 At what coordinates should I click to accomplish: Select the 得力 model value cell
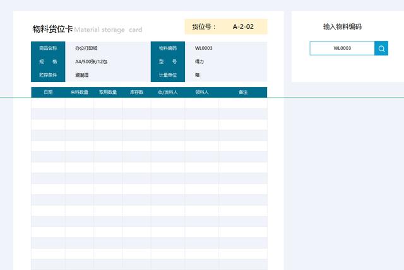click(199, 62)
